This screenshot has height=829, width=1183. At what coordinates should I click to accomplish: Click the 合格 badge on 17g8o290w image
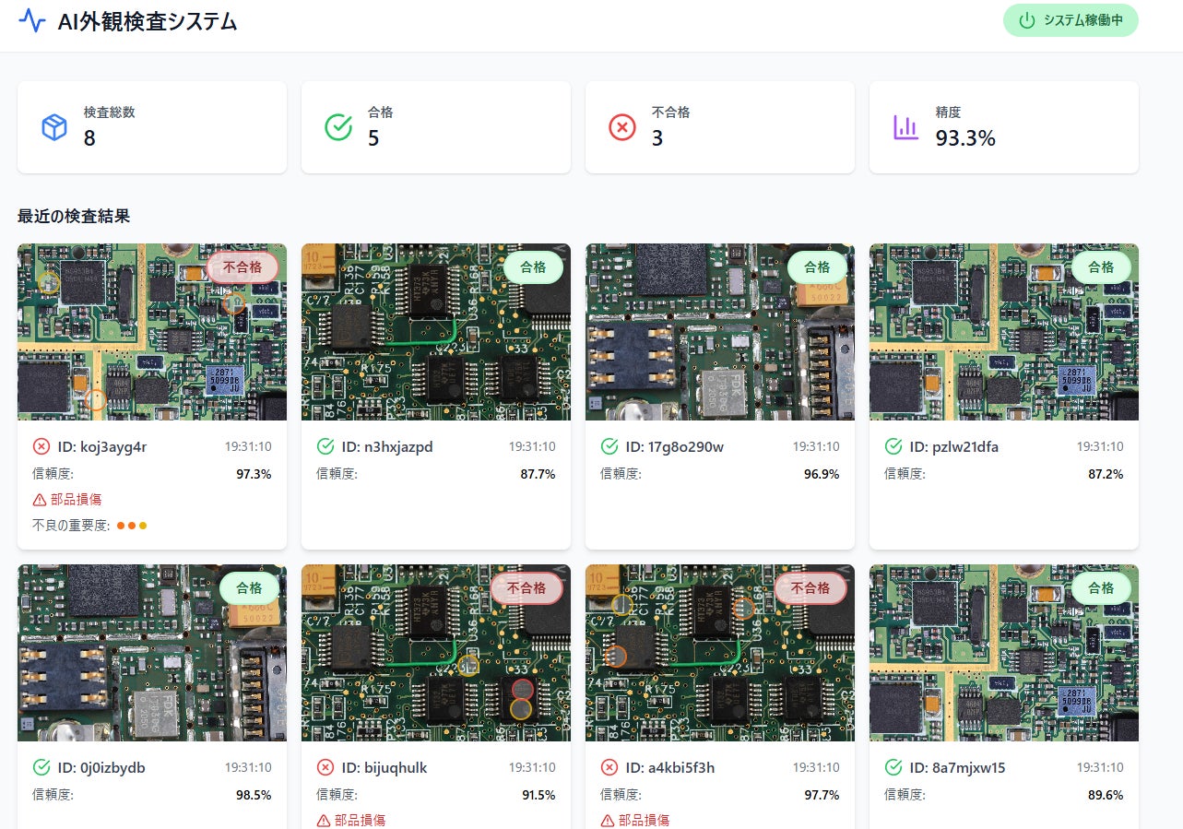[817, 267]
